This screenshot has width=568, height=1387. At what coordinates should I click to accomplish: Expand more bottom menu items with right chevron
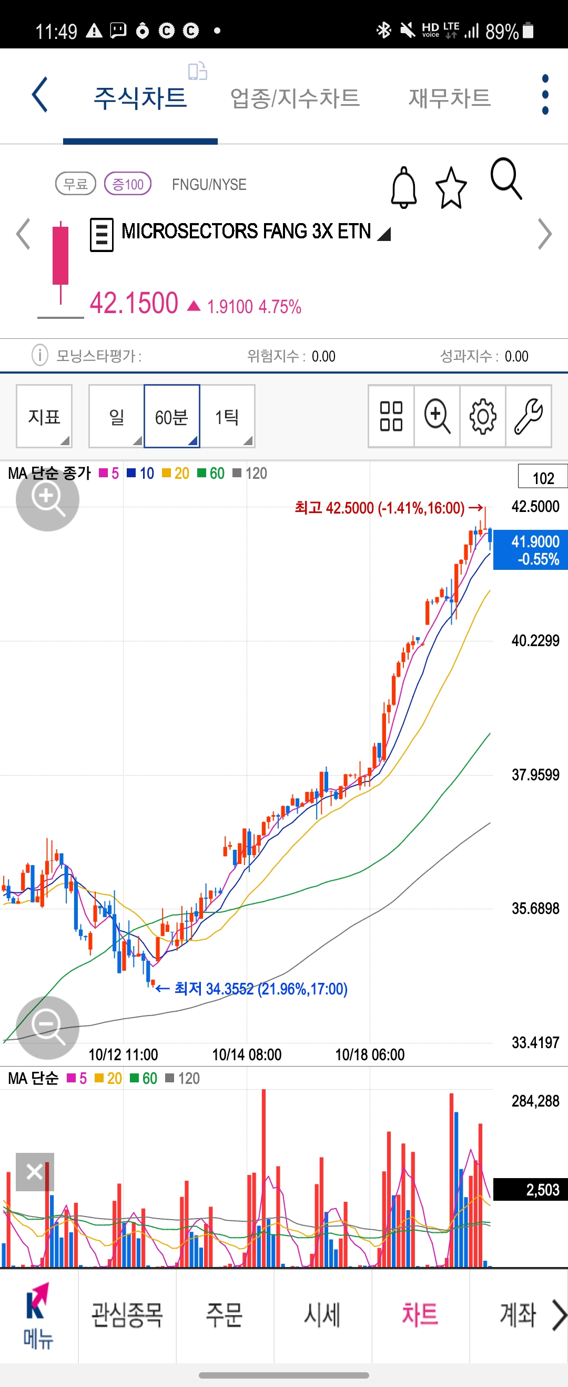[559, 1314]
